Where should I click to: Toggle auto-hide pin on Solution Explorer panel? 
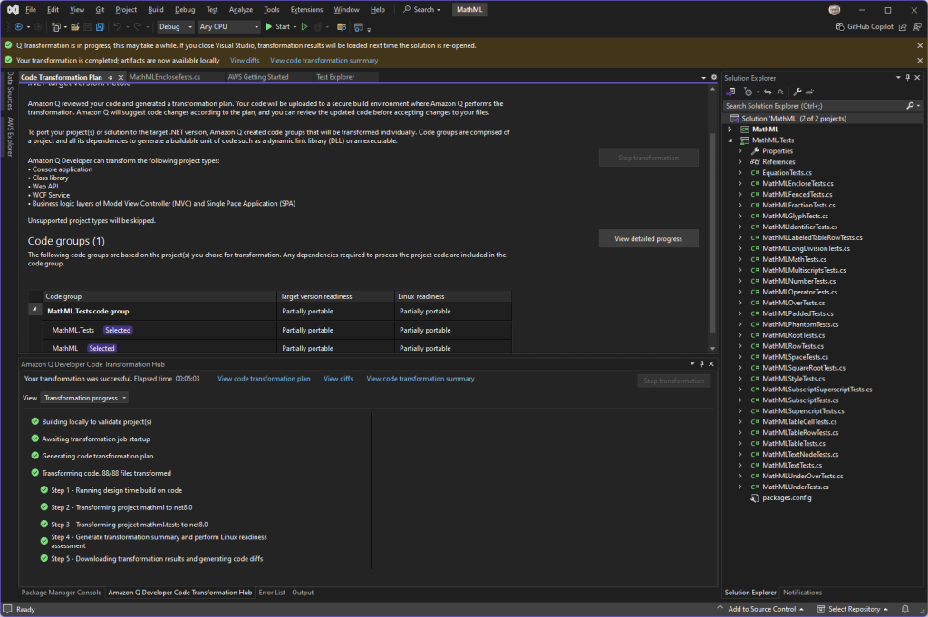[x=909, y=78]
